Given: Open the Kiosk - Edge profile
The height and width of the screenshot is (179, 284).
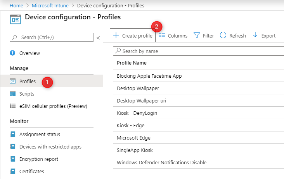Looking at the screenshot, I should coord(131,125).
